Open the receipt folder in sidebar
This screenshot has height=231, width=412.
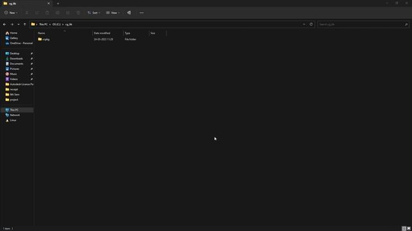pos(14,89)
